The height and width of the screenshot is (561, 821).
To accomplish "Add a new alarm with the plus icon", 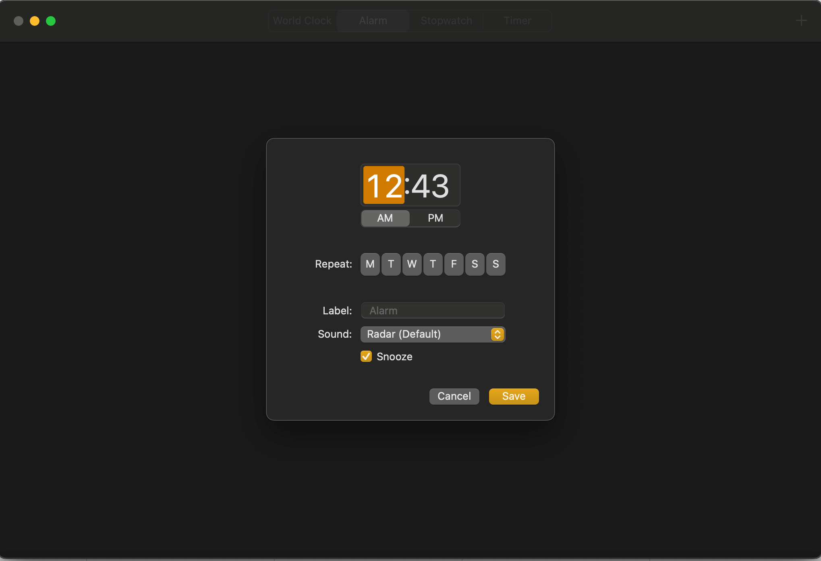I will pos(801,21).
